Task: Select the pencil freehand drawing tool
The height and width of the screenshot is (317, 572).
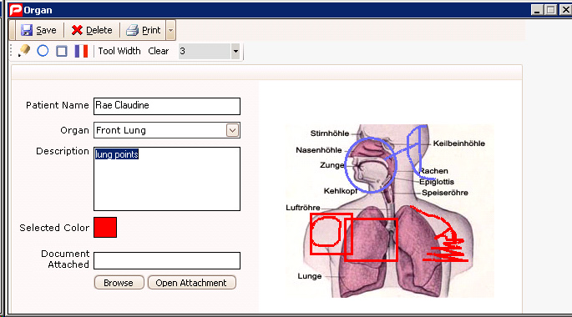Action: 24,51
